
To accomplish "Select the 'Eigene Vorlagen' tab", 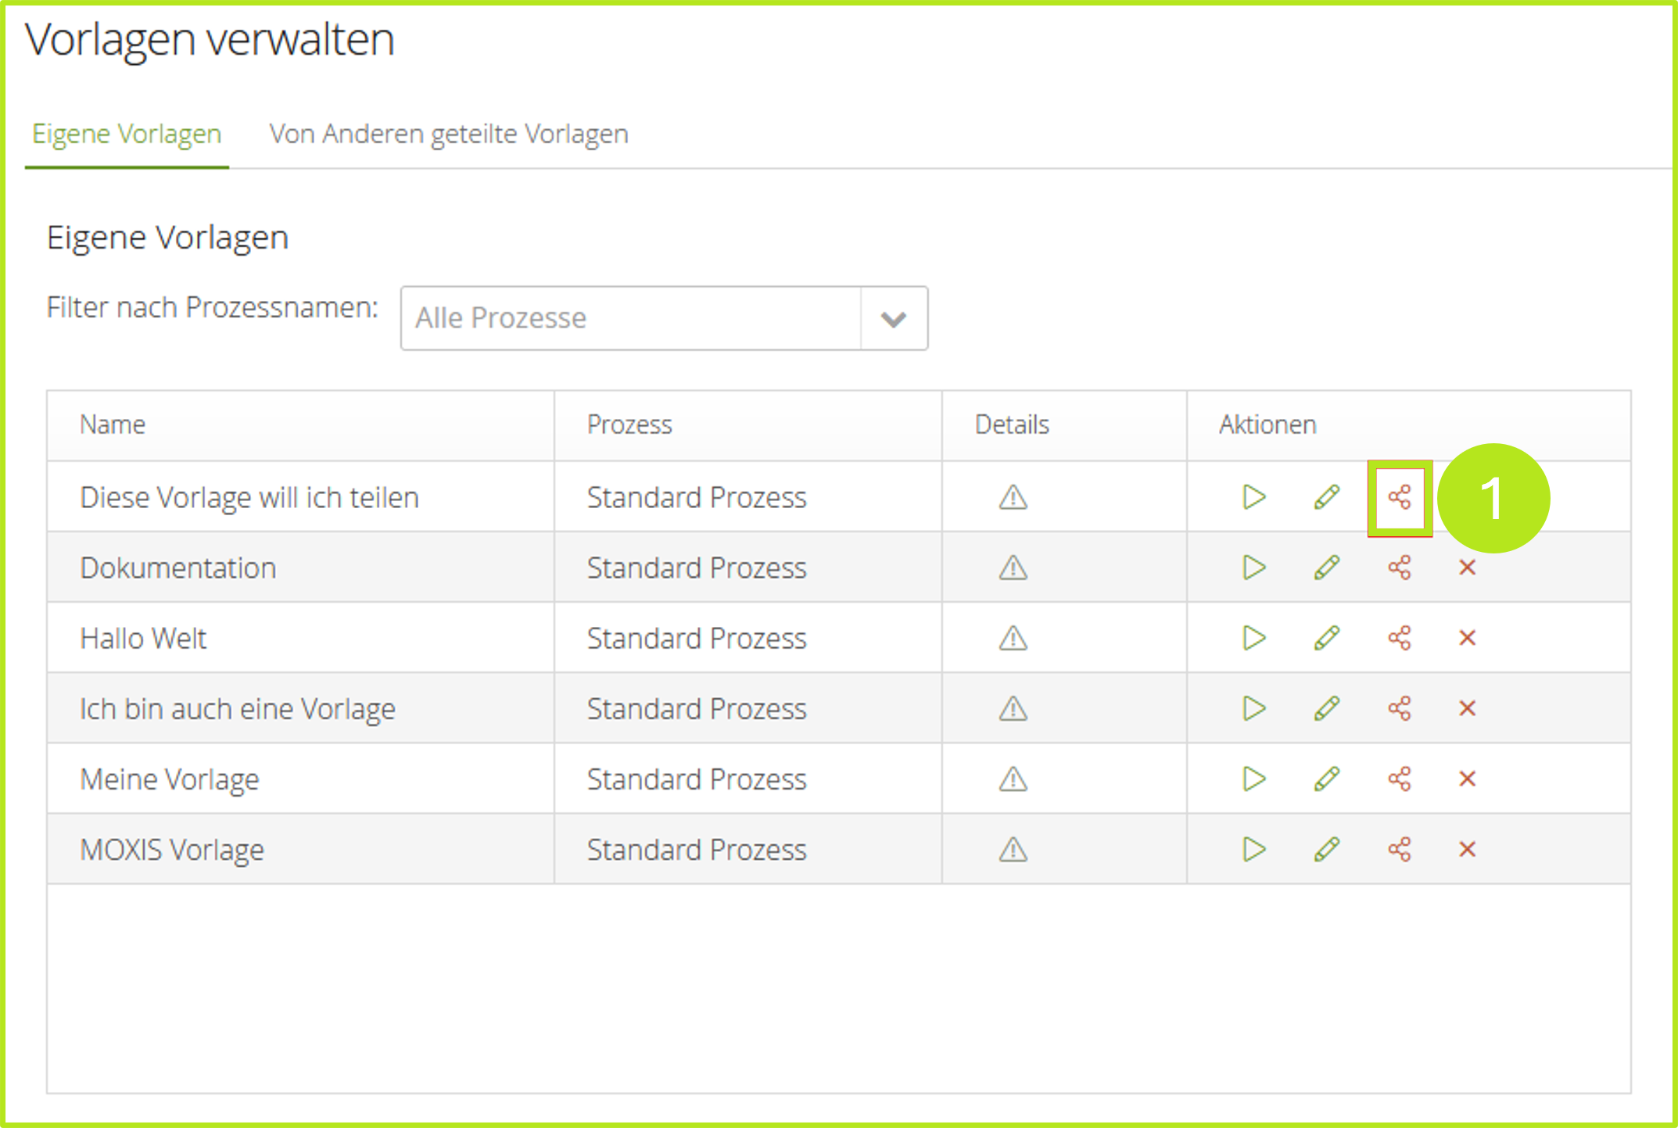I will [127, 134].
